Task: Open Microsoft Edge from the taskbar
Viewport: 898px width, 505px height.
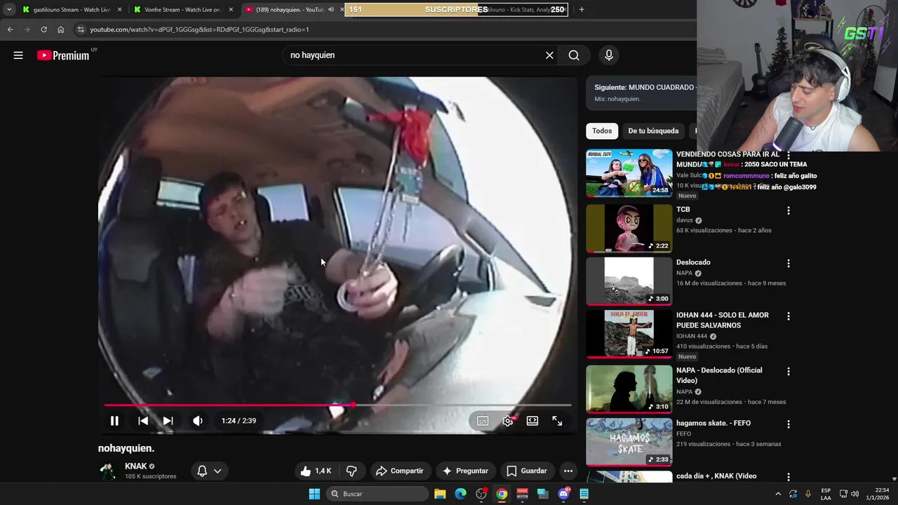Action: [x=460, y=494]
